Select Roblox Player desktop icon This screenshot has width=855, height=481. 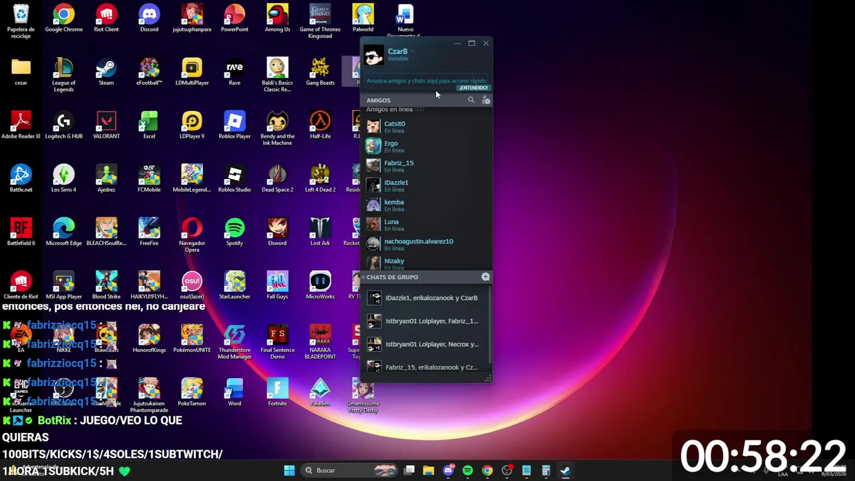click(x=234, y=126)
